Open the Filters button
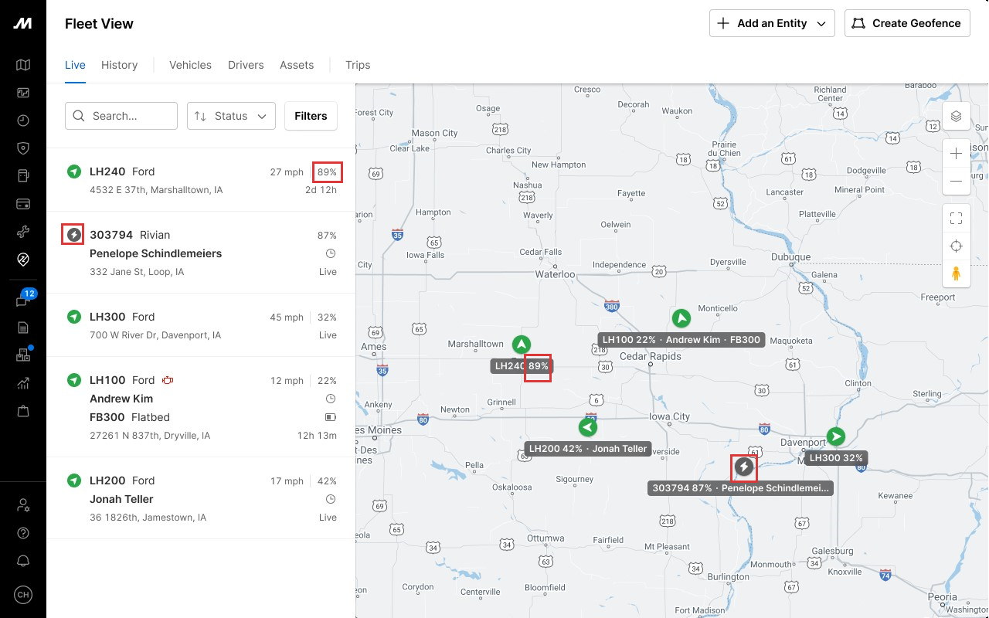Screen dimensions: 989x618 click(311, 116)
